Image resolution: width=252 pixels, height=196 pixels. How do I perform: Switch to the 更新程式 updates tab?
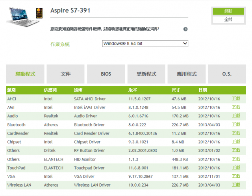click(146, 74)
